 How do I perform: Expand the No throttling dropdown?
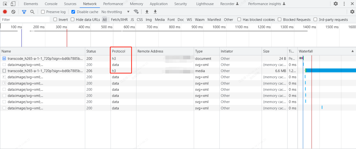[x=115, y=12]
